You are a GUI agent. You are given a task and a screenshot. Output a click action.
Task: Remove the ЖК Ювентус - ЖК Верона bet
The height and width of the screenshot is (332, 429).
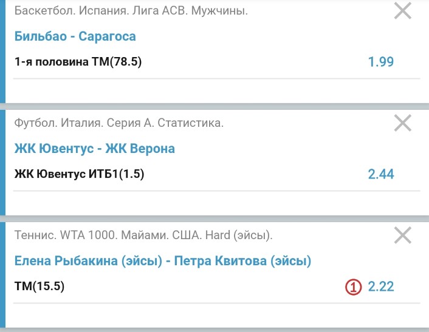[x=403, y=123]
